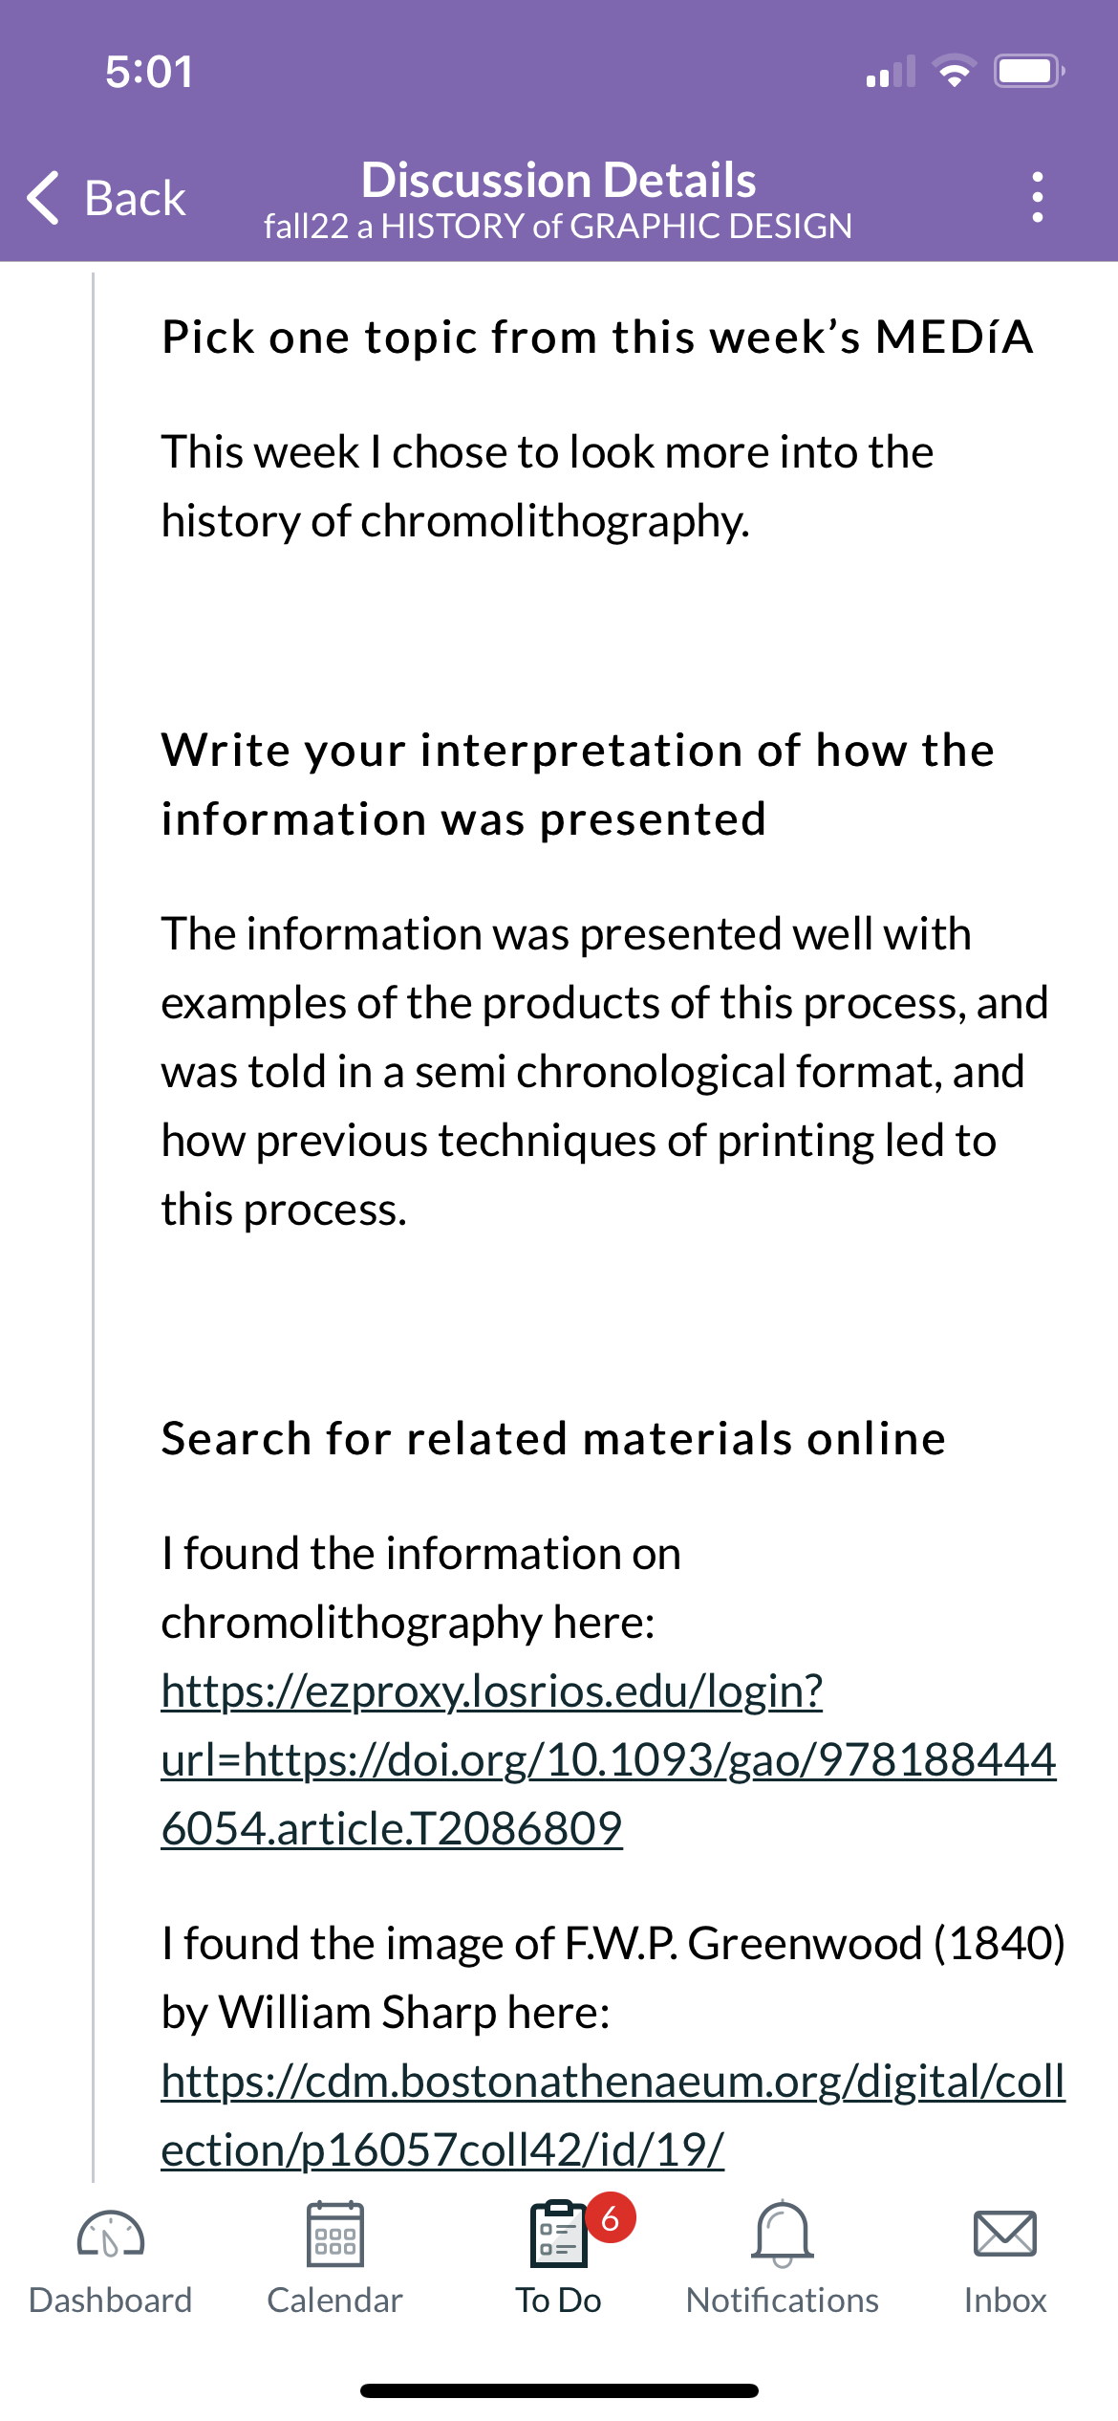This screenshot has height=2421, width=1118.
Task: Tap the home indicator bar
Action: (559, 2390)
